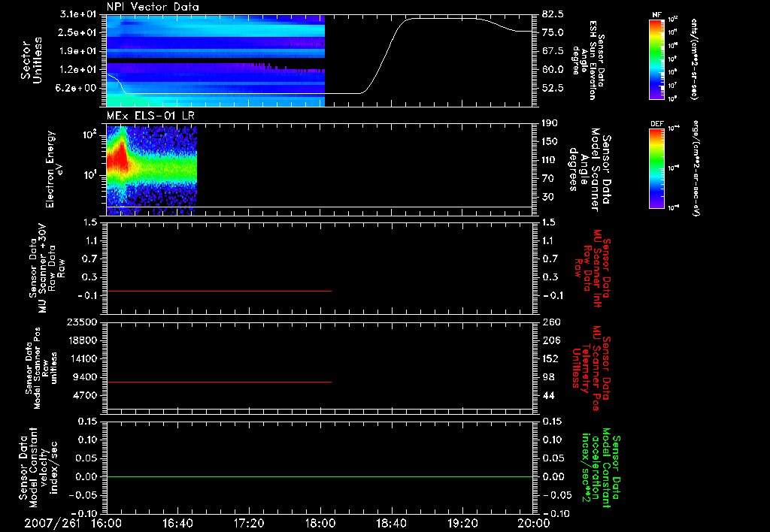The width and height of the screenshot is (770, 532).
Task: Click the Sector Unitless axis title
Action: click(32, 60)
